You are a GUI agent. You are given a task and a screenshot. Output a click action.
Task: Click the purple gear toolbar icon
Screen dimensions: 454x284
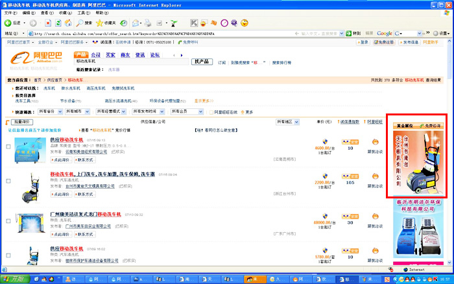pyautogui.click(x=234, y=23)
